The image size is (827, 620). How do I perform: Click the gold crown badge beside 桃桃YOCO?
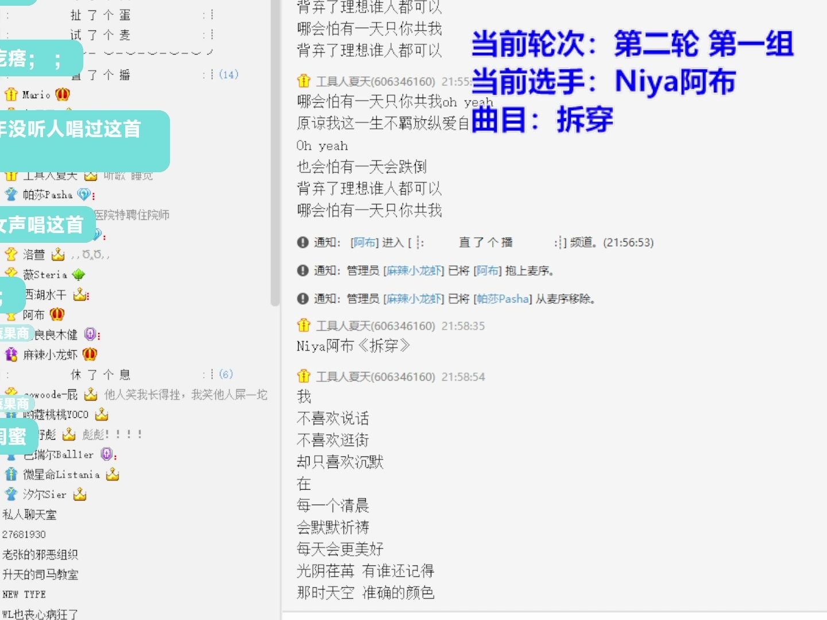point(102,414)
